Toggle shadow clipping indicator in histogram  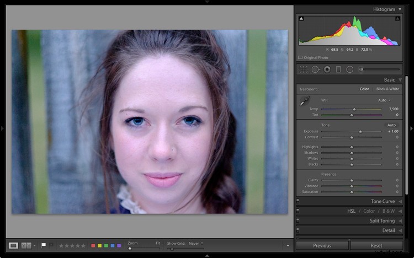pyautogui.click(x=301, y=18)
